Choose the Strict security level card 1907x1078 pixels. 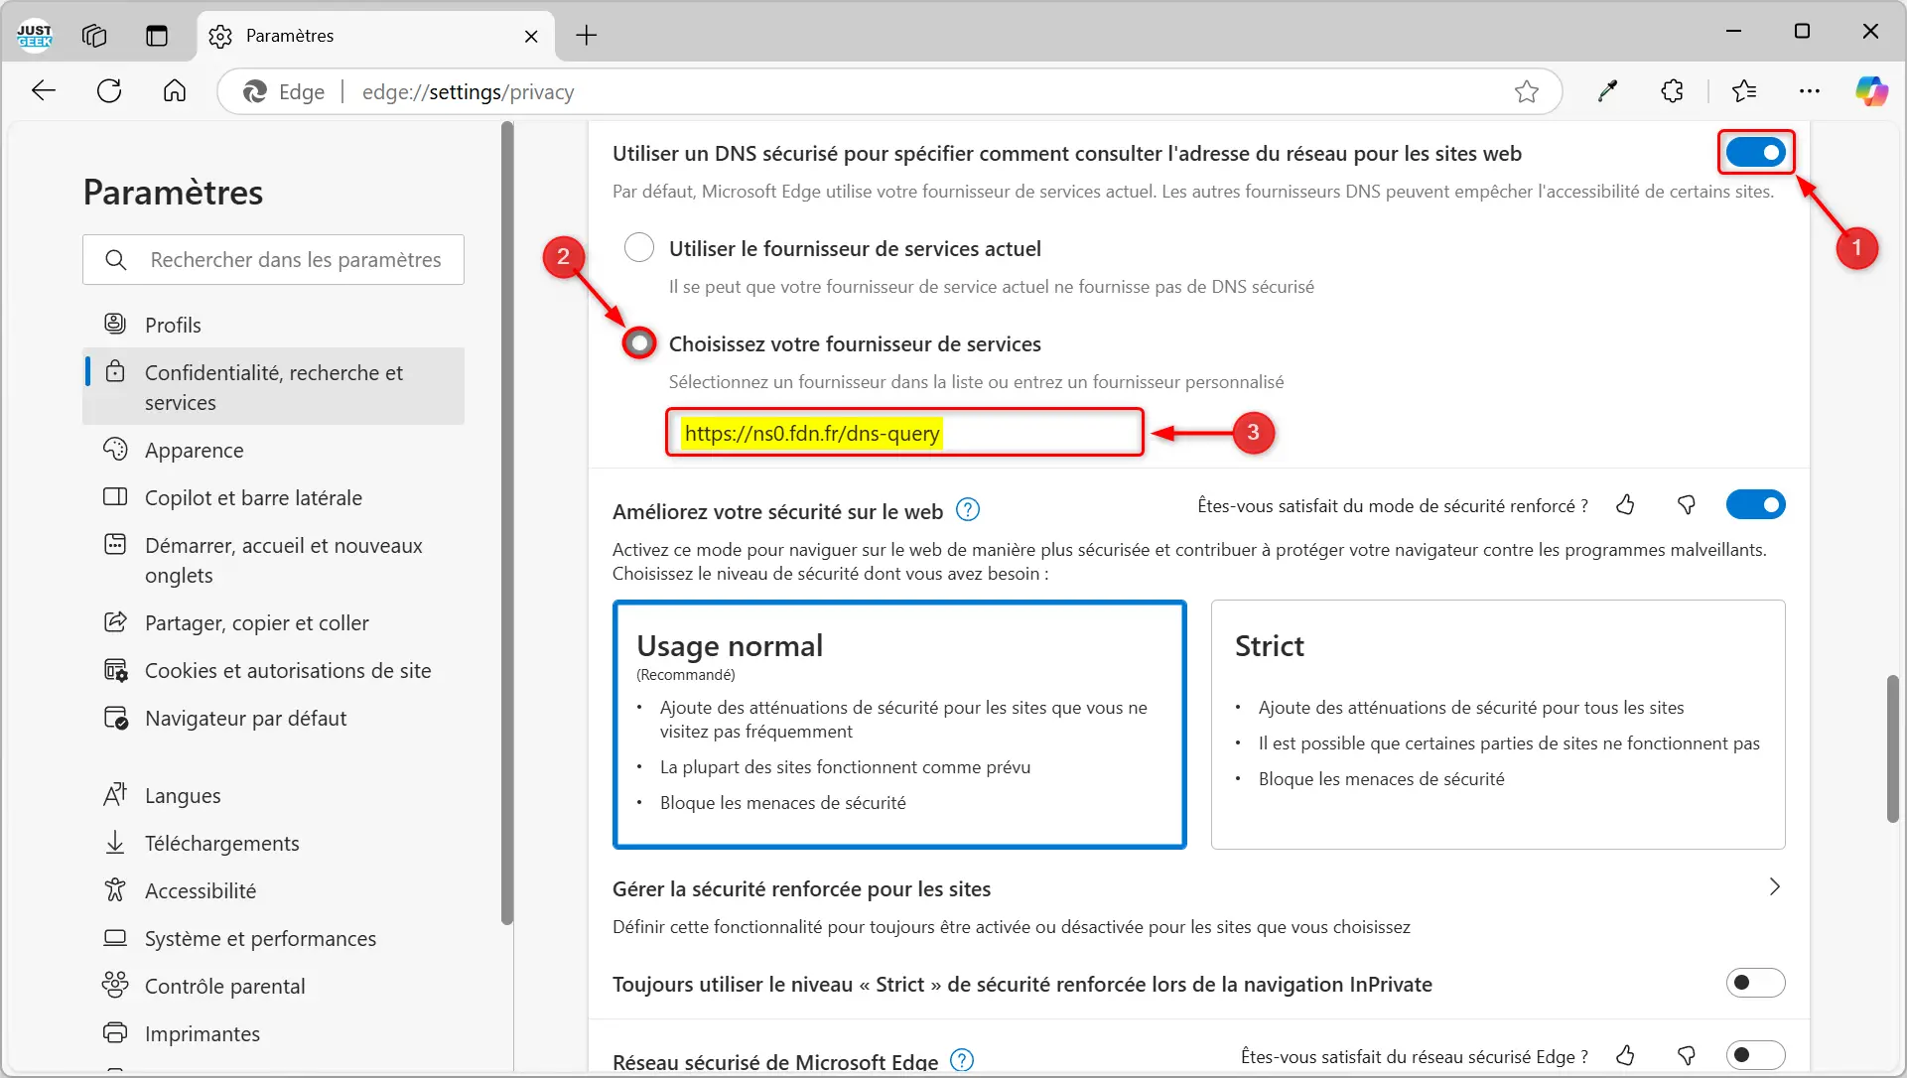point(1498,725)
